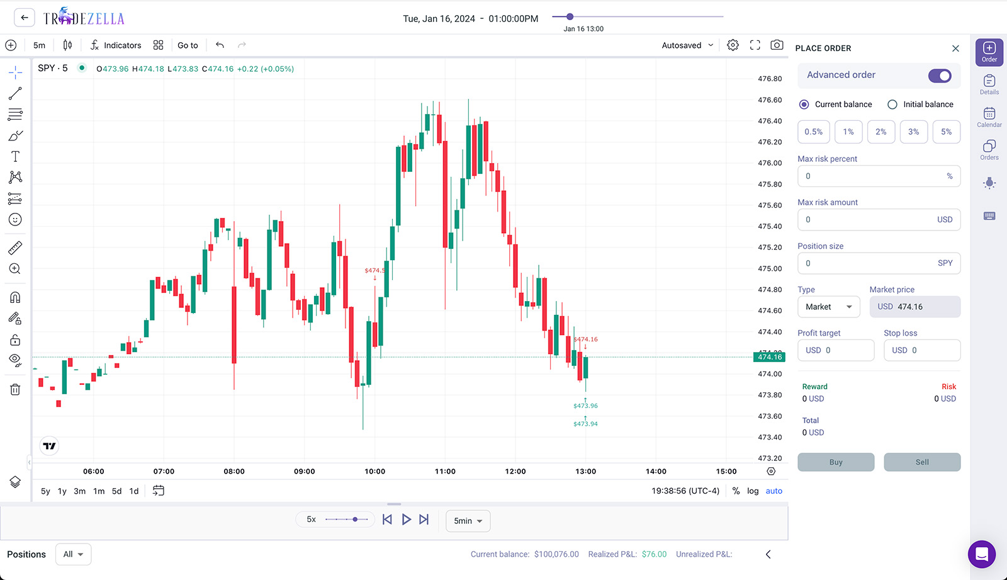Open candlestick chart style menu
1007x580 pixels.
pyautogui.click(x=67, y=45)
